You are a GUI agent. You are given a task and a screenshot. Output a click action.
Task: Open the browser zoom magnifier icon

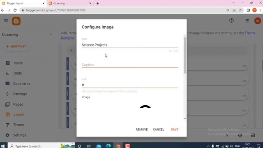click(228, 10)
